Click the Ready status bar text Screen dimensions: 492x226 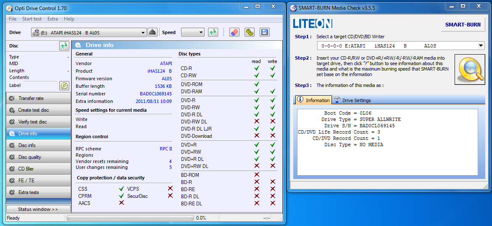(x=13, y=218)
